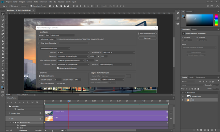220x132 pixels.
Task: Click the Quadro Final value field
Action: click(x=78, y=80)
